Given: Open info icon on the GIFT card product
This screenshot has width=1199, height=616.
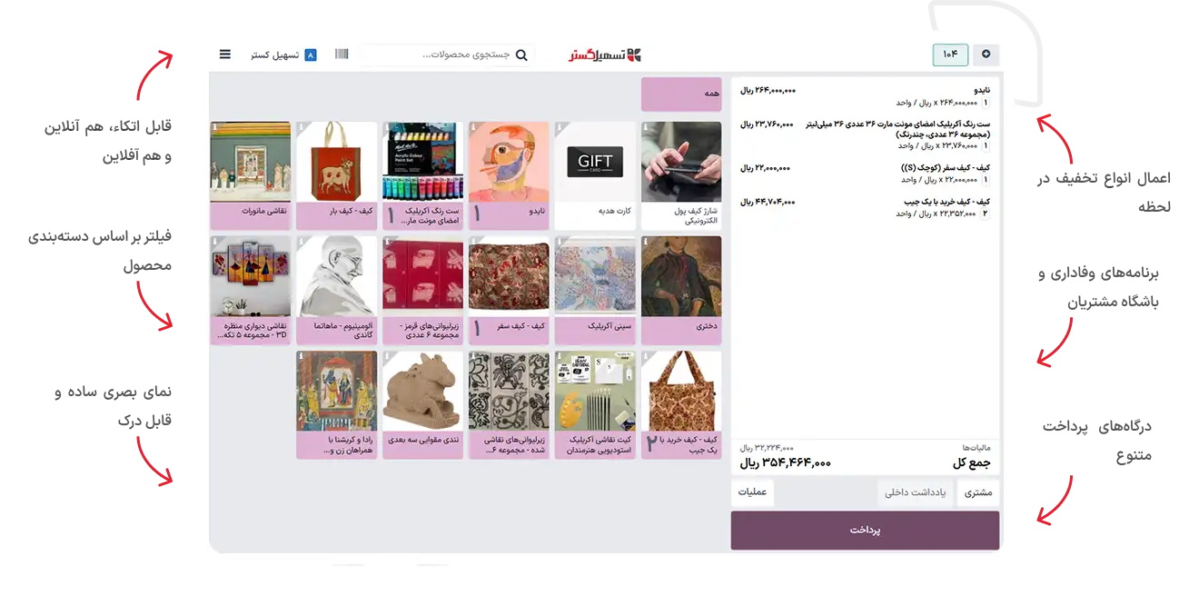Looking at the screenshot, I should (x=560, y=128).
